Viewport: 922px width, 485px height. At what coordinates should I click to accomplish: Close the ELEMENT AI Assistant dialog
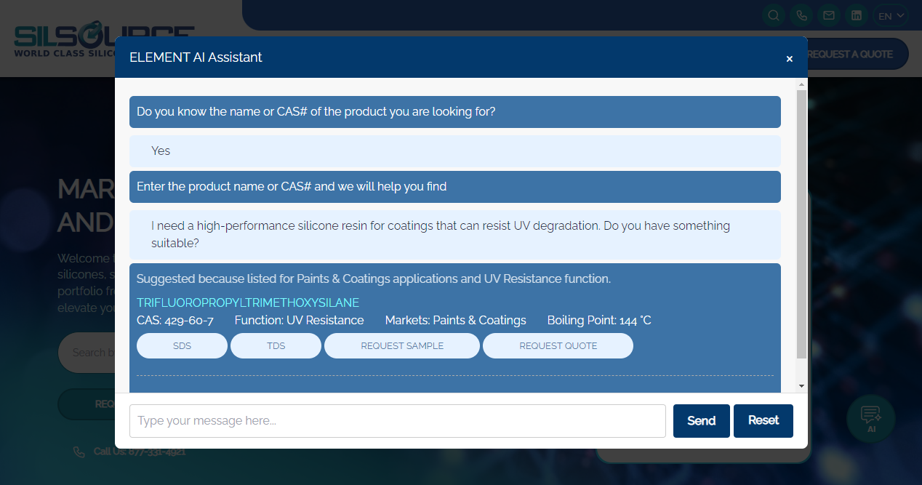coord(789,59)
